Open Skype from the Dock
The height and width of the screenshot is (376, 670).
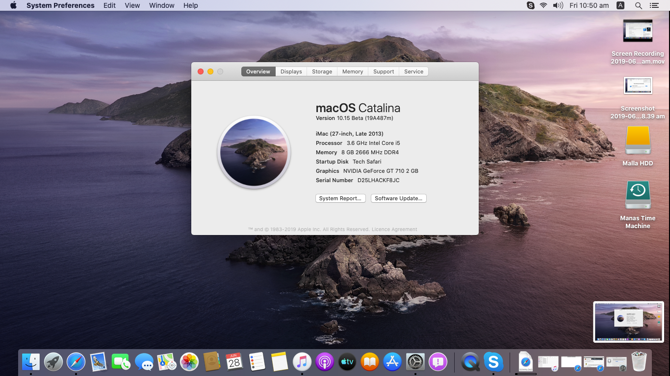tap(493, 362)
